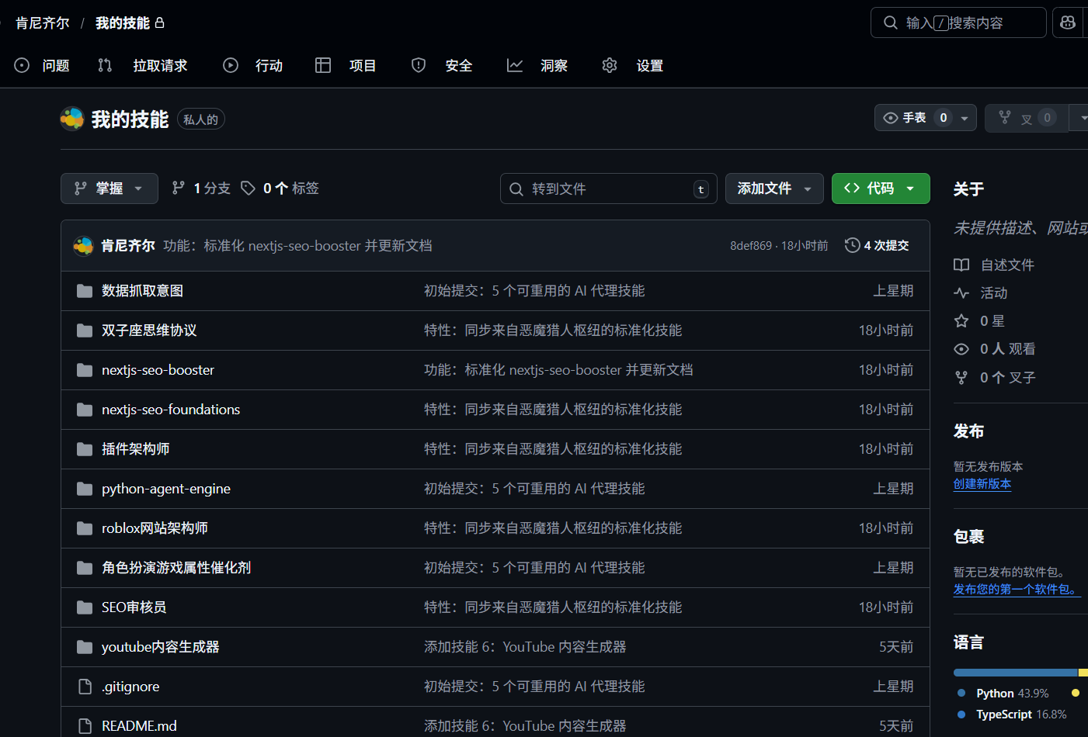The image size is (1088, 737).
Task: View the 4 次提交 commit history
Action: click(877, 245)
